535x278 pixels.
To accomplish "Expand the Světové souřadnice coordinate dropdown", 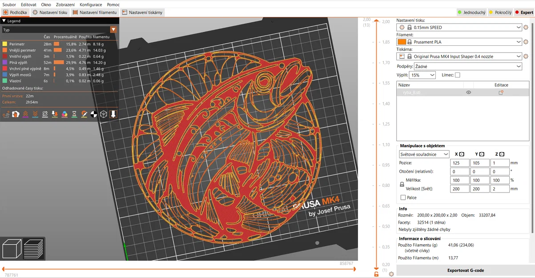I will coord(424,154).
